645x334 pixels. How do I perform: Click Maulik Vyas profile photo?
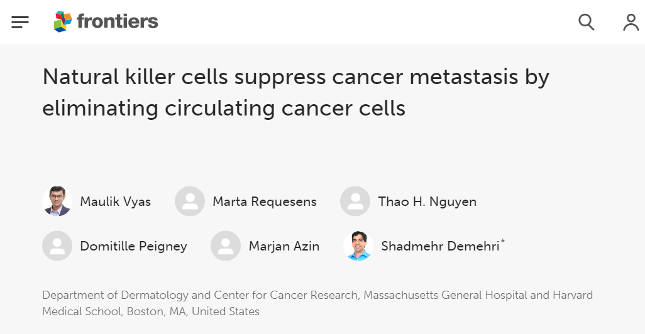(x=57, y=202)
